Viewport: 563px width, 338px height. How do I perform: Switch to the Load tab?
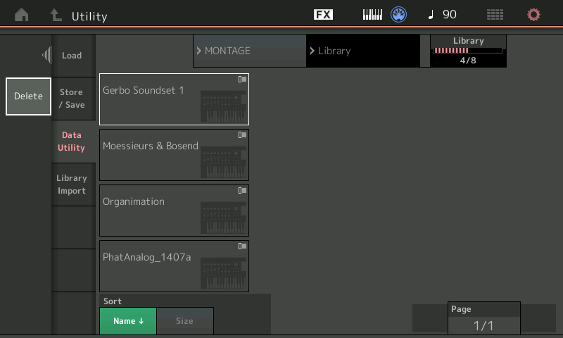click(72, 56)
